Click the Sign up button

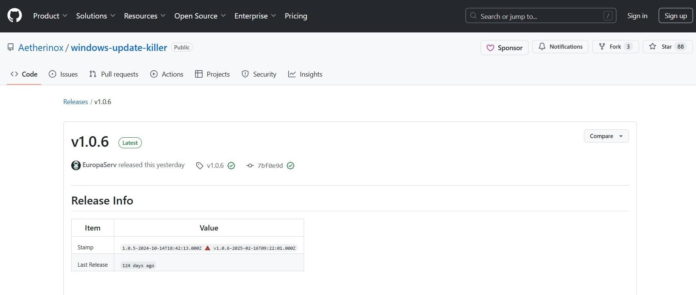click(675, 16)
